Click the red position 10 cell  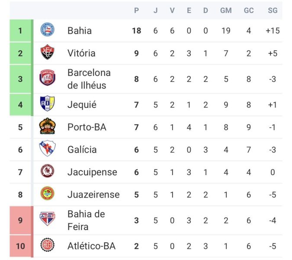point(20,246)
